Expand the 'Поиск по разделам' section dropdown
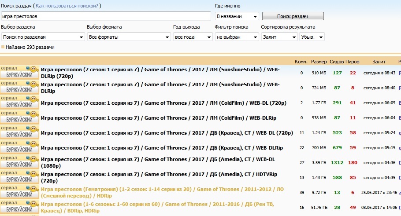401x216 pixels. point(43,37)
